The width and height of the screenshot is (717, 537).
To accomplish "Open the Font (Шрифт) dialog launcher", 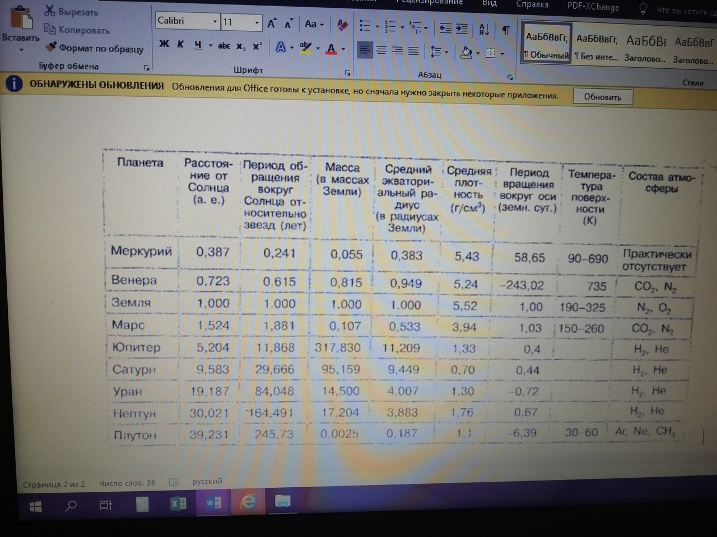I will coord(348,73).
